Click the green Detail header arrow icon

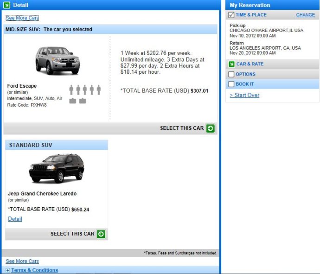7,5
